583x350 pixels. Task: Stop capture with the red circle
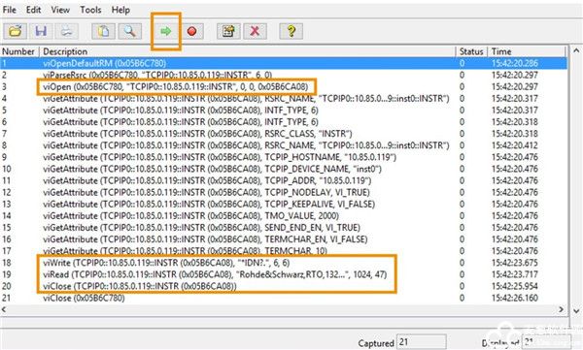191,31
